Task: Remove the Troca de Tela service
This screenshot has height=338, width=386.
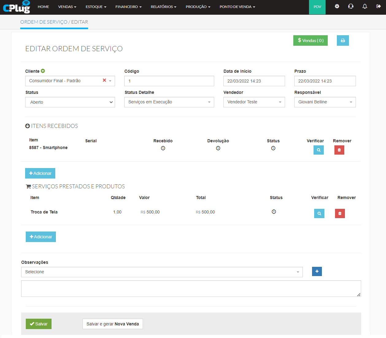Action: (x=340, y=213)
